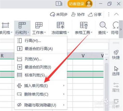The width and height of the screenshot is (123, 111).
Task: Expand submenu arrow next to 隐藏与取消隐藏(U)
Action: [x=64, y=105]
